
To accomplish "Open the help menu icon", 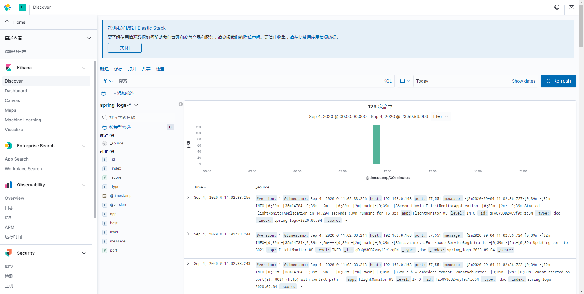I will [x=557, y=7].
